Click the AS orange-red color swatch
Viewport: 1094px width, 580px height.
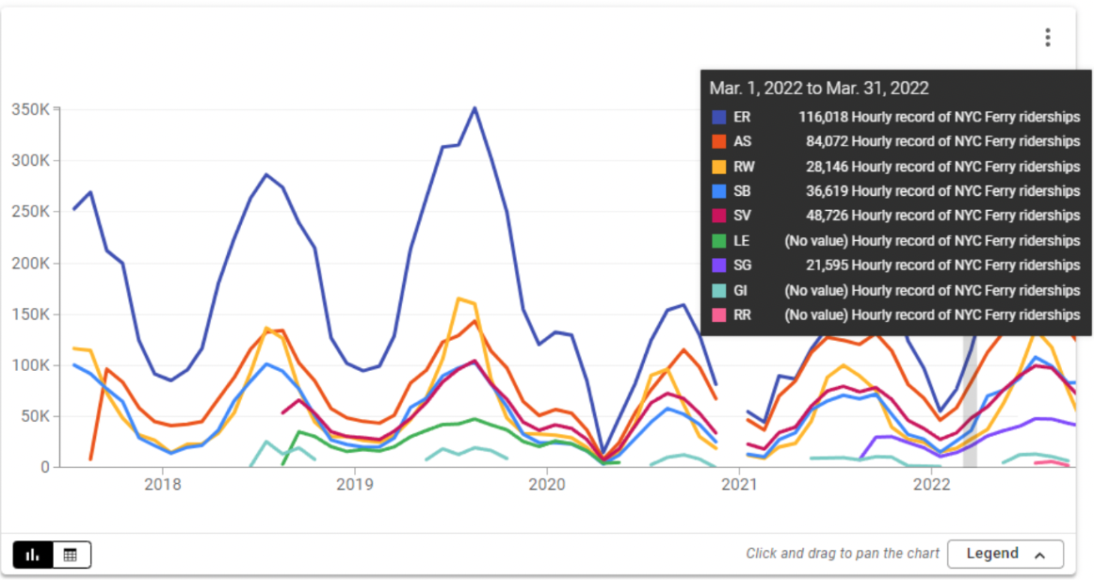click(720, 141)
